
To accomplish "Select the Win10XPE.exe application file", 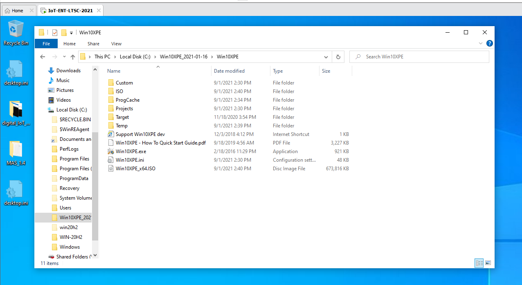I will pos(130,151).
